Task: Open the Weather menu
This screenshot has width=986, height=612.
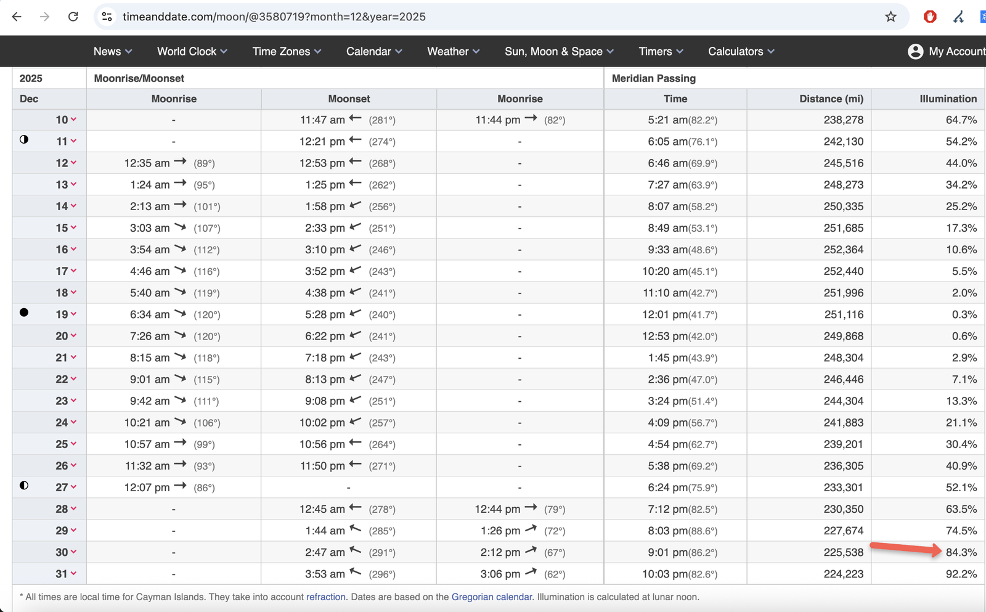Action: [453, 51]
